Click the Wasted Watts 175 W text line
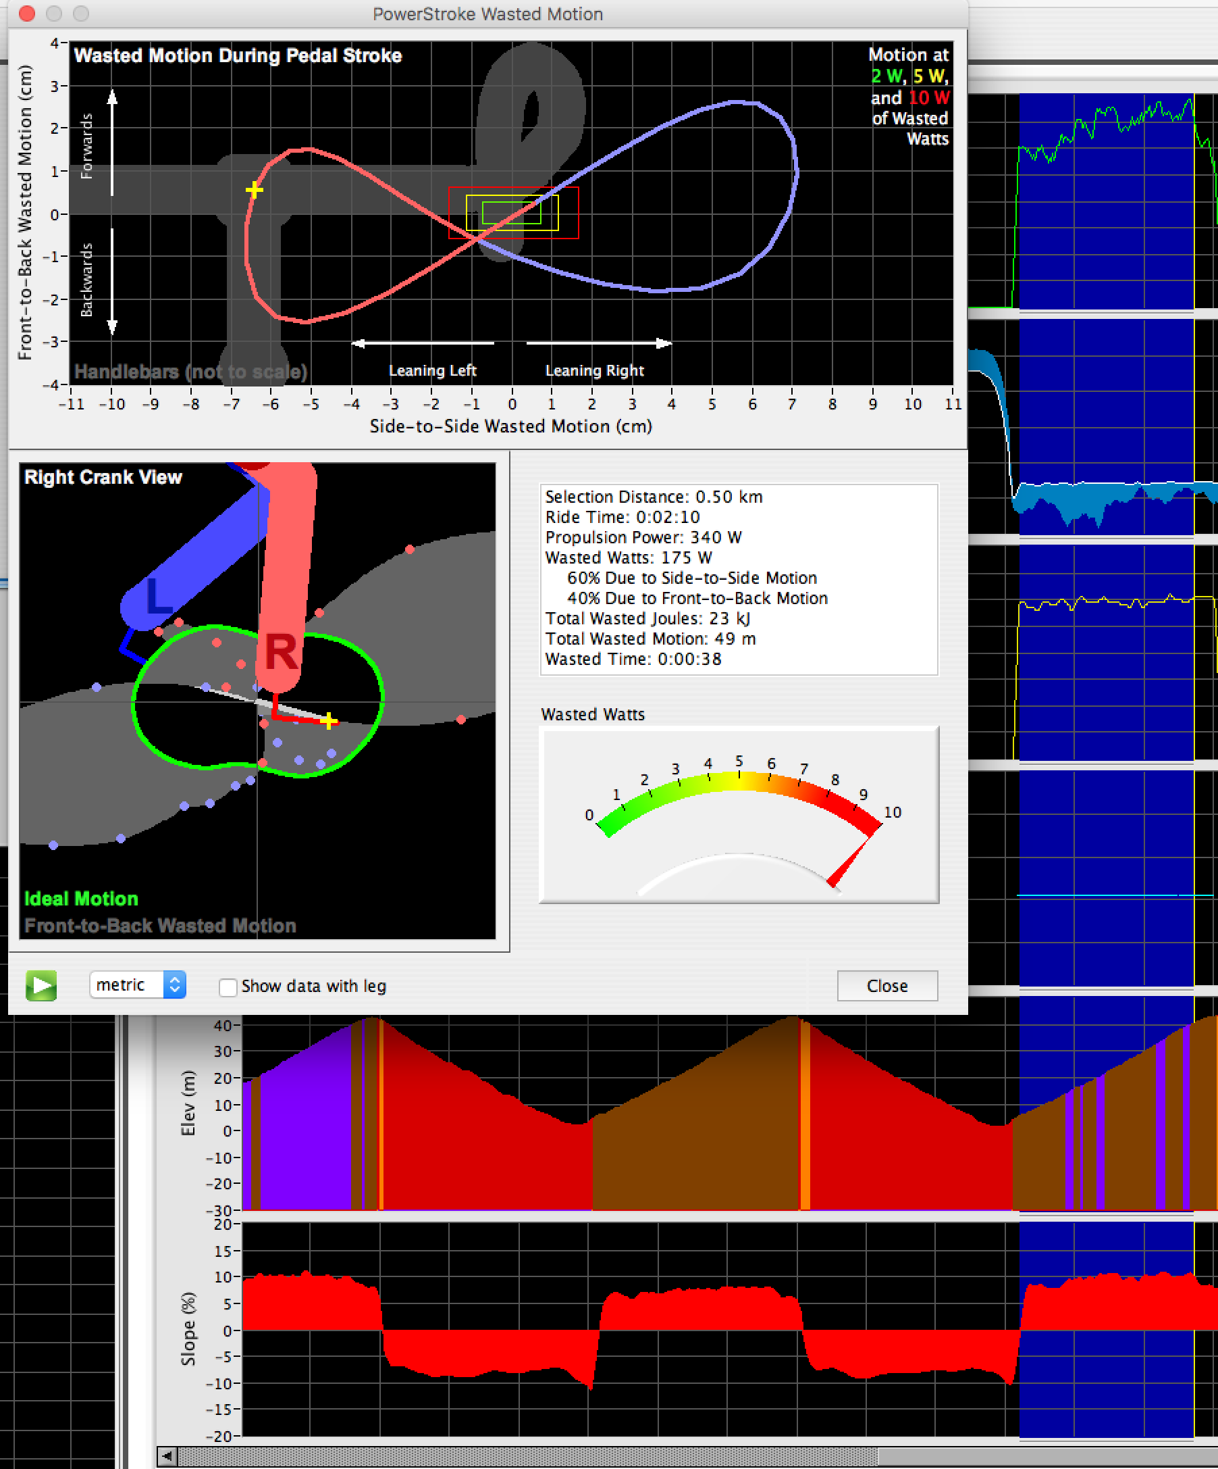This screenshot has height=1469, width=1218. click(x=628, y=557)
